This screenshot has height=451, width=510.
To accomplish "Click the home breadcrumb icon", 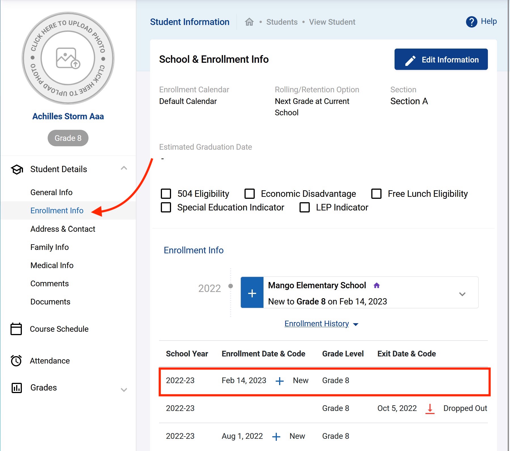I will click(249, 22).
